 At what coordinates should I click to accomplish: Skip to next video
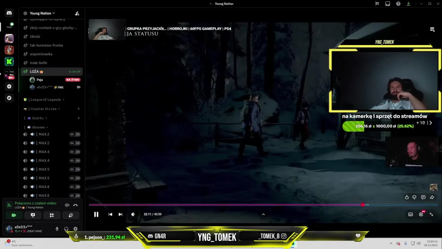(120, 214)
